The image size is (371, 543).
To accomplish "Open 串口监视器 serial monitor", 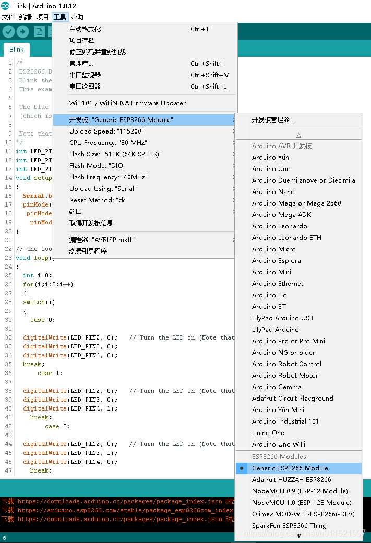I will coord(145,75).
